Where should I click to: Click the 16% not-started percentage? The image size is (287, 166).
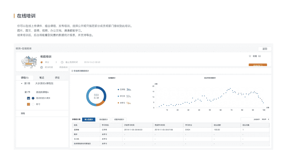point(129,103)
